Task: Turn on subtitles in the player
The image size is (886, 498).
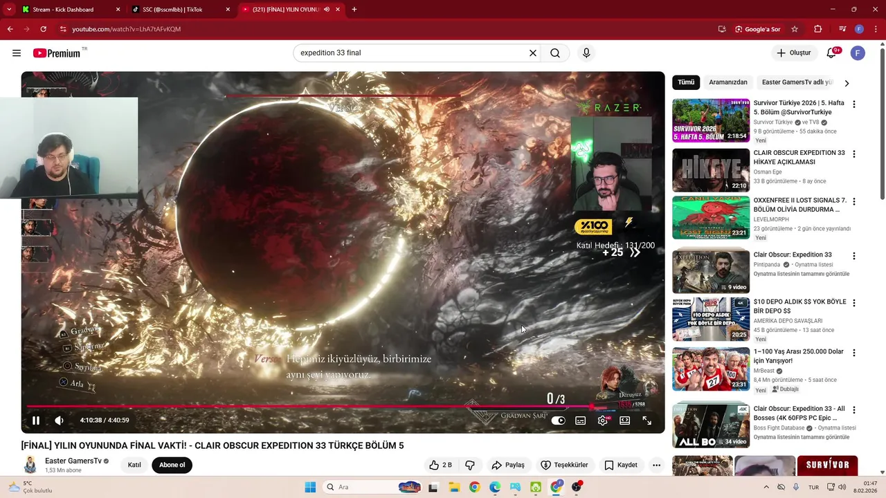Action: tap(581, 420)
